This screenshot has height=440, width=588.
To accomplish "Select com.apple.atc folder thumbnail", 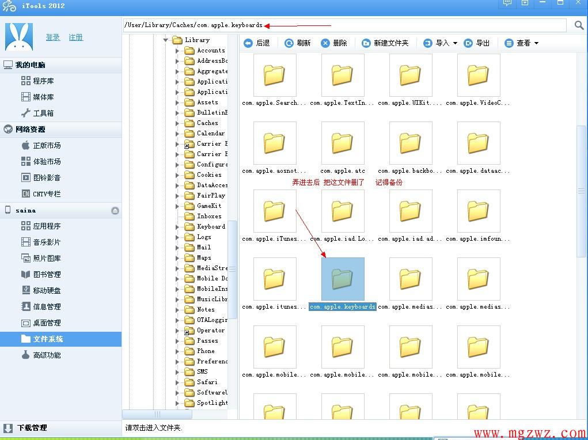I will [x=343, y=143].
